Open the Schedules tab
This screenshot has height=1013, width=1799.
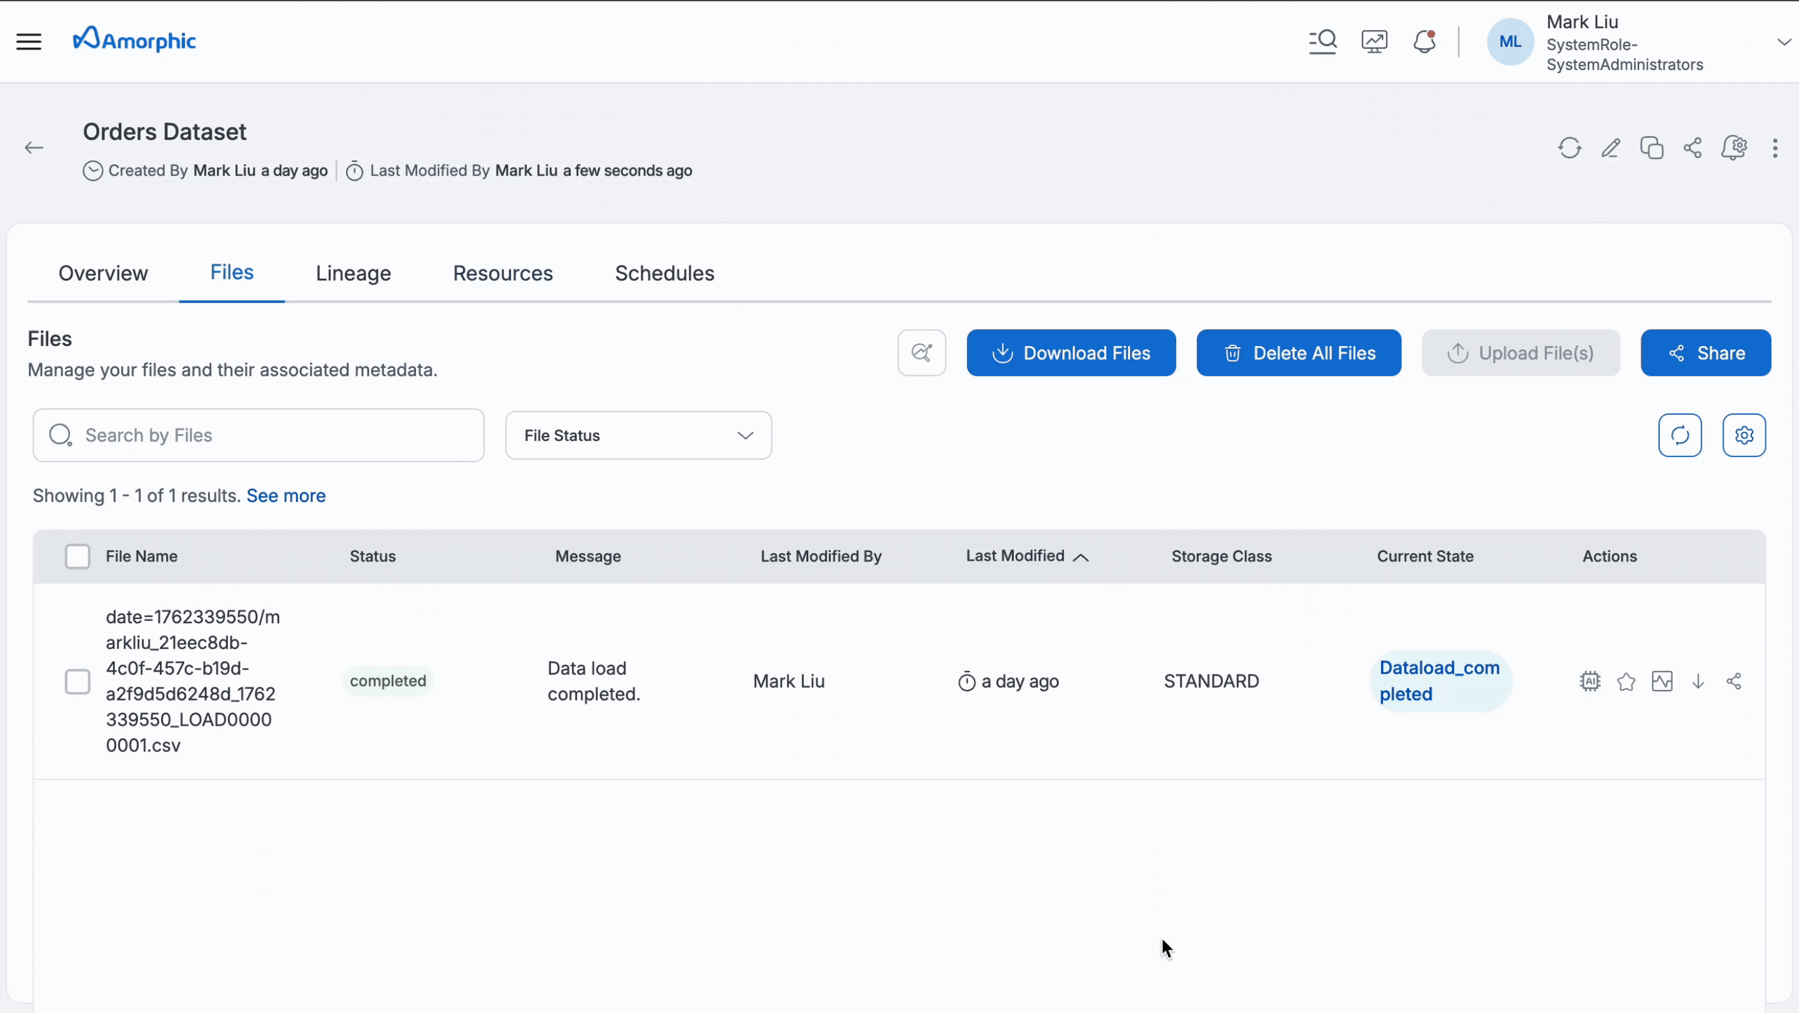point(664,273)
